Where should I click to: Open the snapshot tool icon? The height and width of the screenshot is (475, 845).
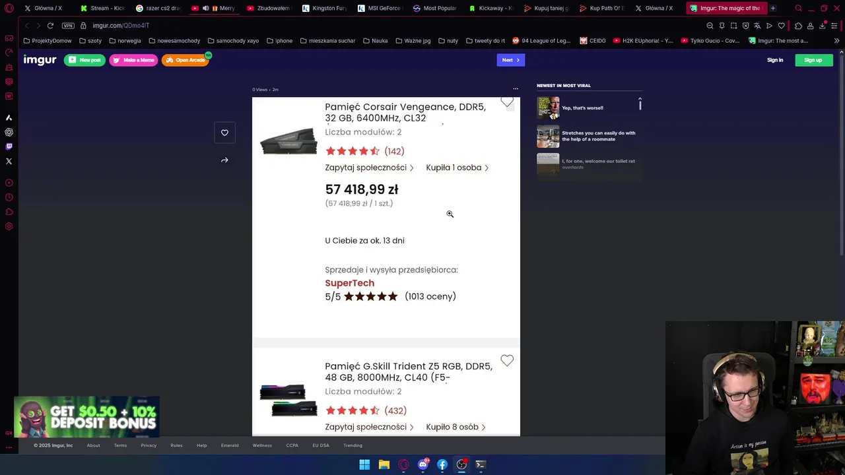point(733,26)
